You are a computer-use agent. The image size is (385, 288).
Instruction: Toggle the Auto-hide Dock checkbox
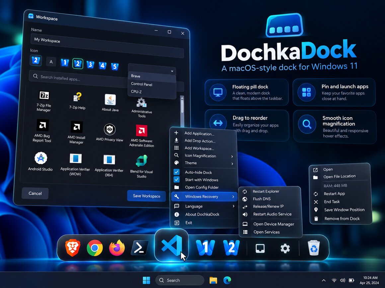(x=177, y=172)
